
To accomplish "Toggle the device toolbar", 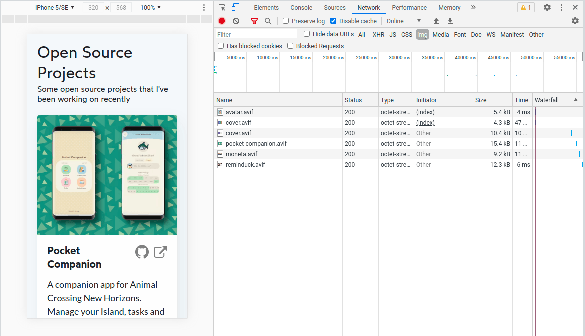I will coord(235,7).
